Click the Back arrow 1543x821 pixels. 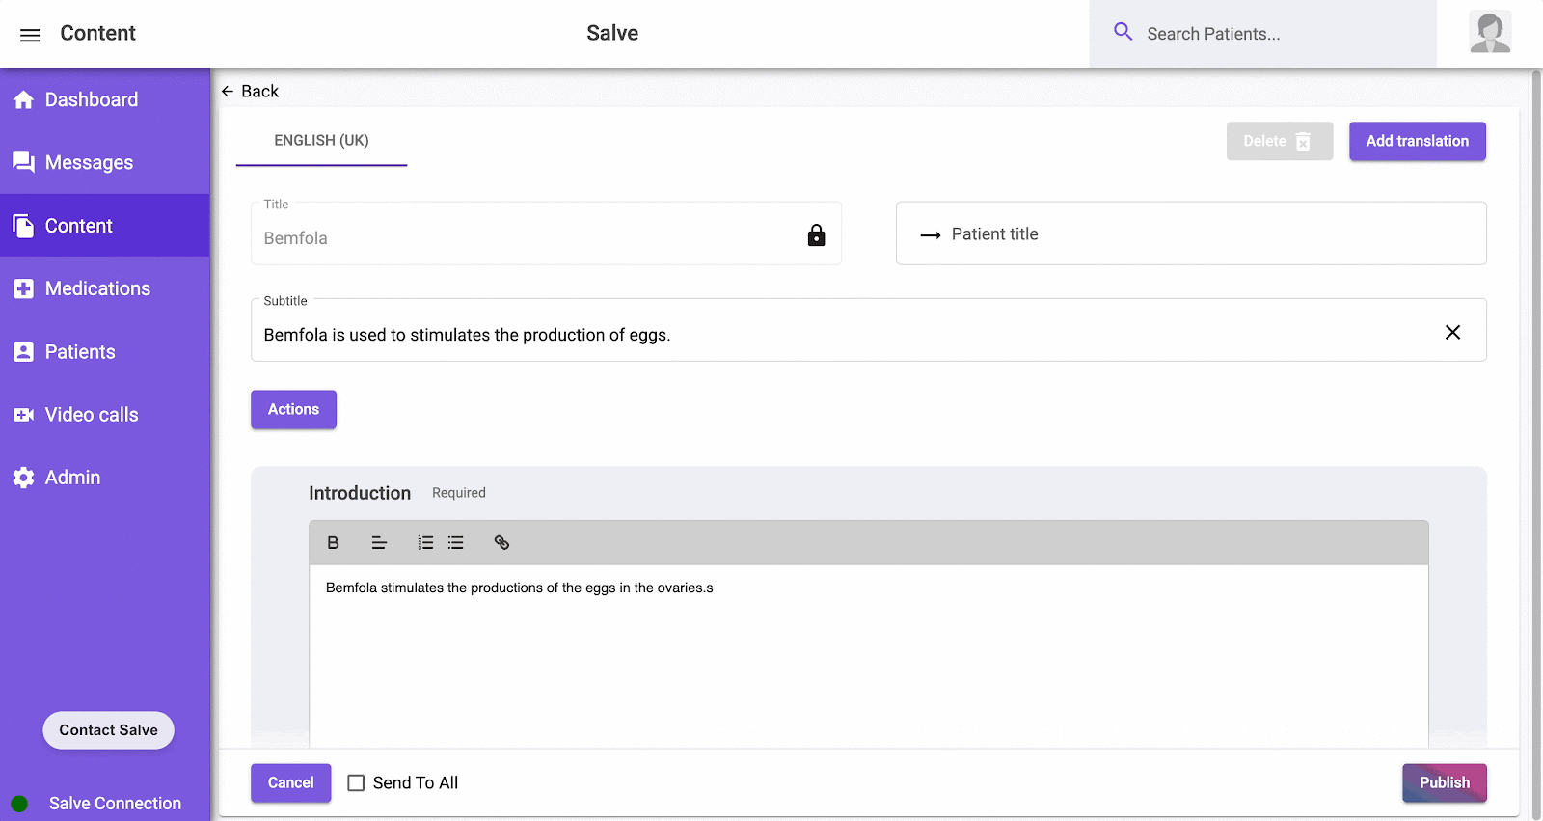click(x=228, y=91)
